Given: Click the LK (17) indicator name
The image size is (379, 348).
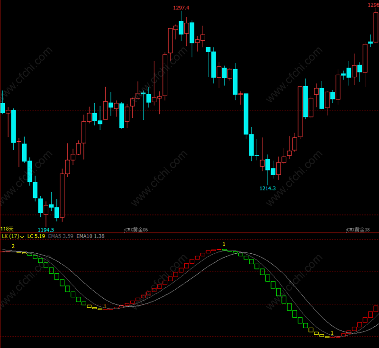Looking at the screenshot, I should point(10,236).
